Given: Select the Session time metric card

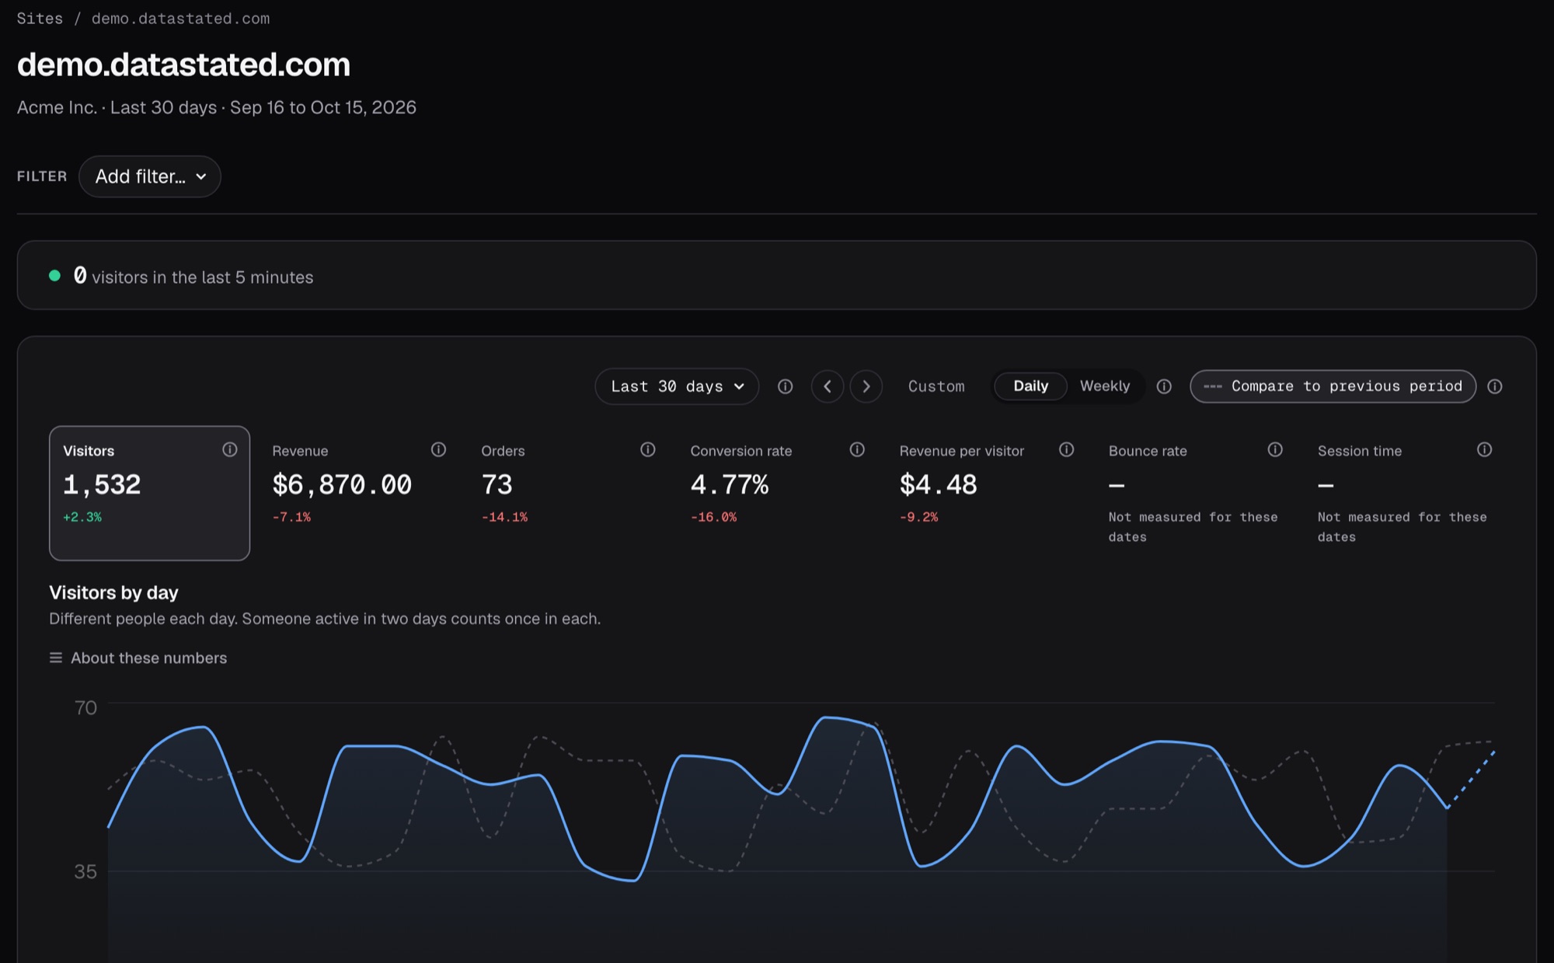Looking at the screenshot, I should [1405, 493].
